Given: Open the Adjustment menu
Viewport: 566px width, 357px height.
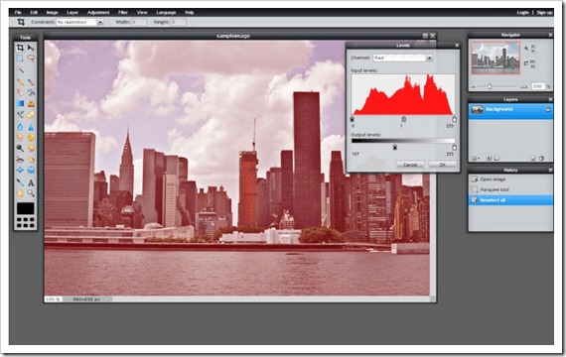Looking at the screenshot, I should tap(98, 13).
